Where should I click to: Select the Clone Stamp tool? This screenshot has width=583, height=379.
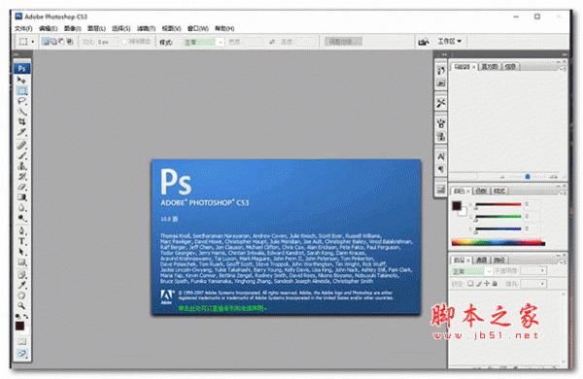tap(21, 166)
